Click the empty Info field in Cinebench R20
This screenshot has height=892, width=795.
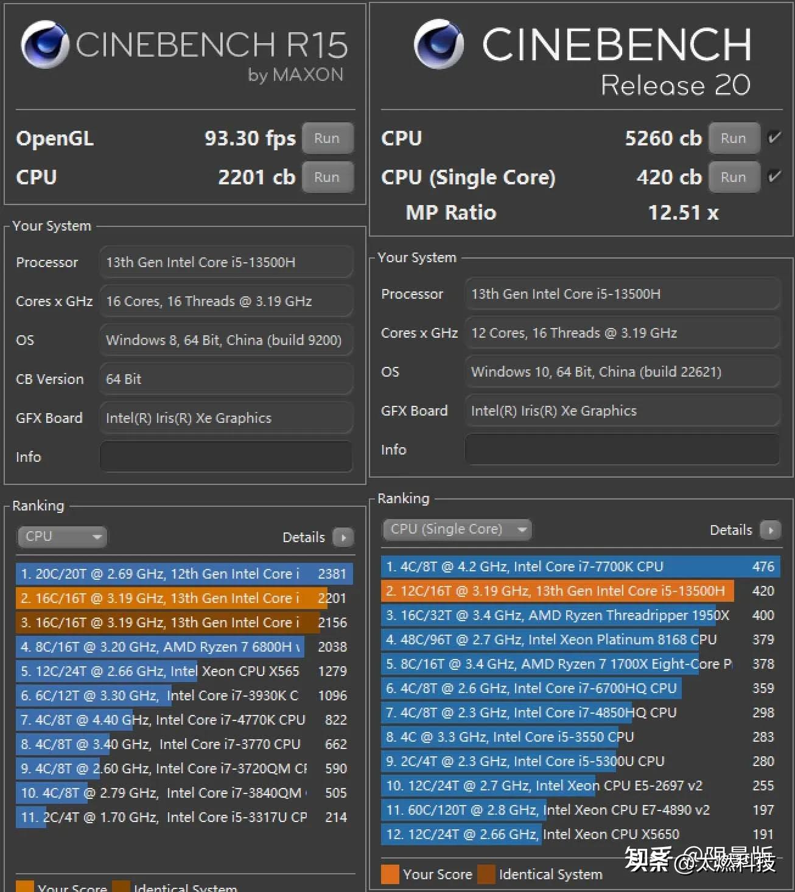click(x=623, y=450)
